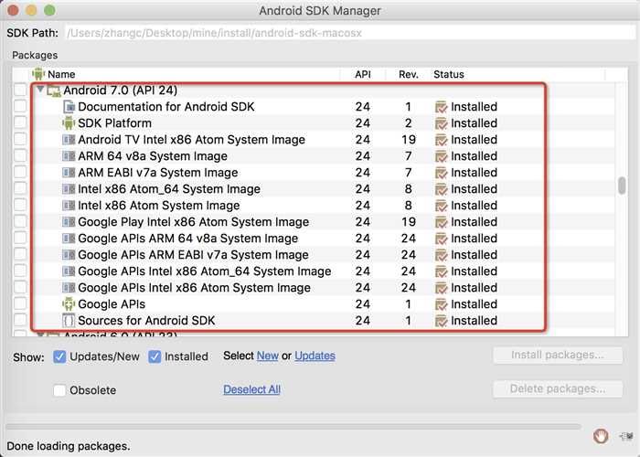
Task: Click the Deselect All link
Action: coord(251,389)
